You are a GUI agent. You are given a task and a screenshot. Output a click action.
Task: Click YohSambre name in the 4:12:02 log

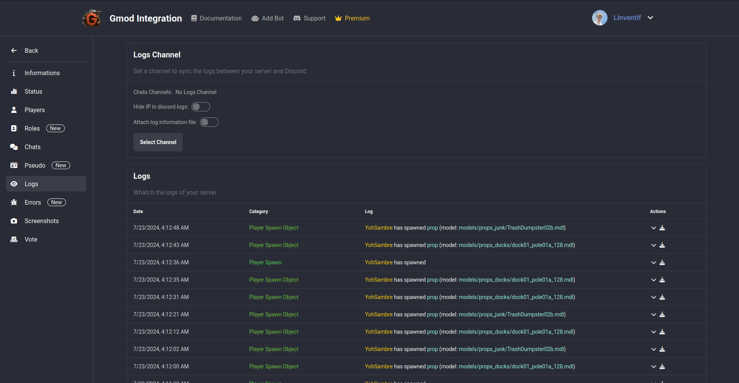pos(379,349)
